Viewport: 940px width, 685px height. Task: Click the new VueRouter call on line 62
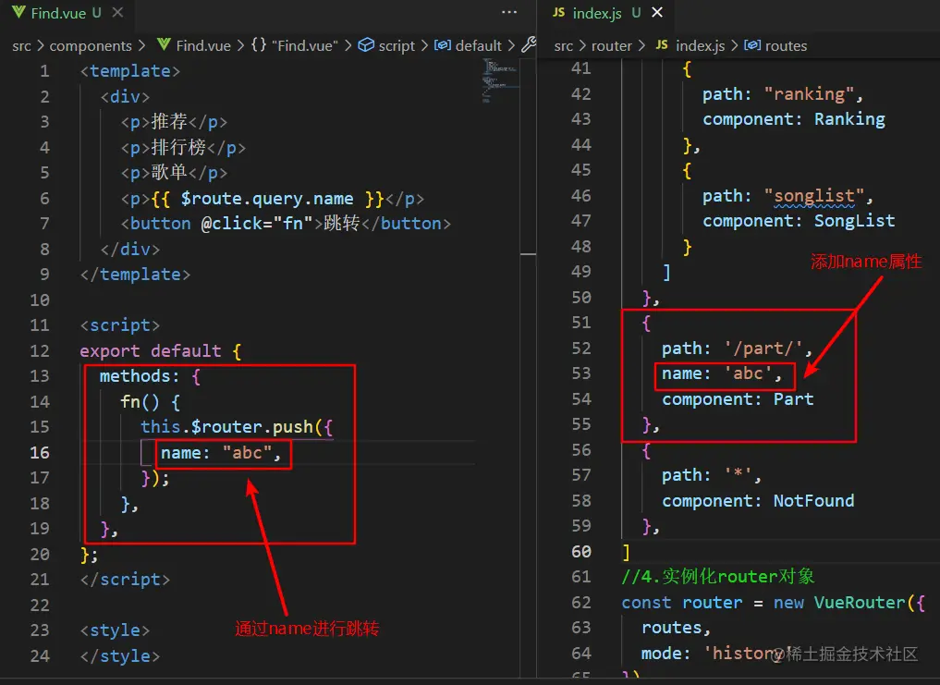tap(849, 603)
